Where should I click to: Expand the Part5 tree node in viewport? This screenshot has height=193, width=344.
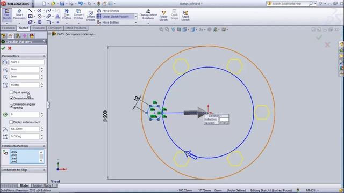click(x=49, y=34)
